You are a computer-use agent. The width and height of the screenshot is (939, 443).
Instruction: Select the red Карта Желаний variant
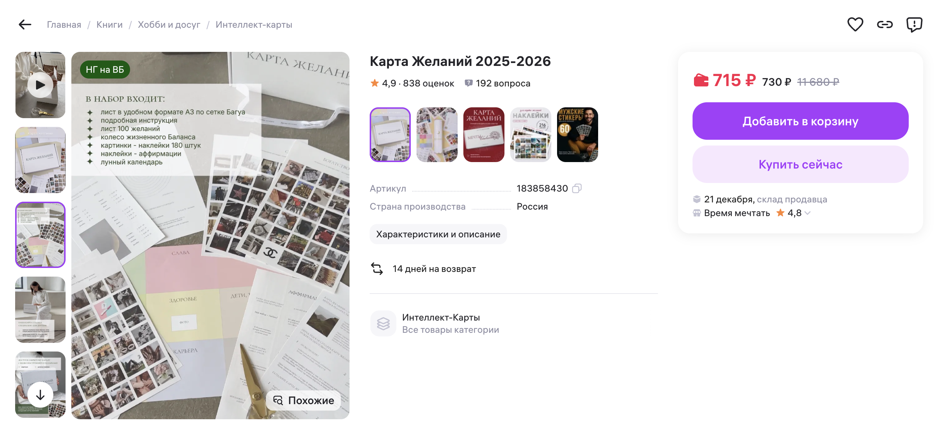pyautogui.click(x=483, y=134)
